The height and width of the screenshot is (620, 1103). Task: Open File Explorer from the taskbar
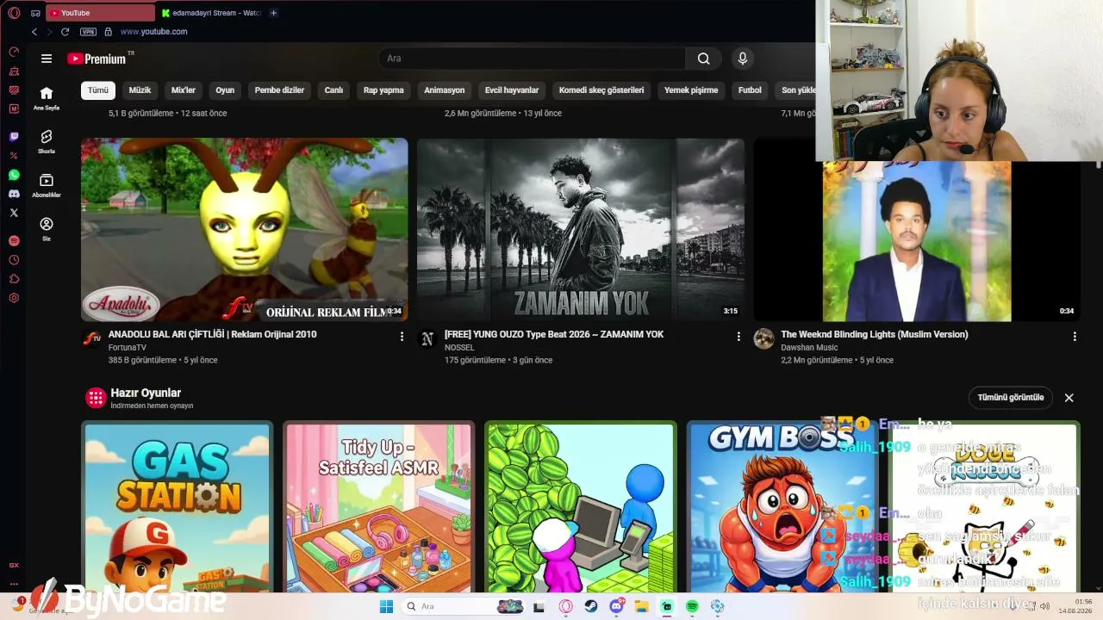point(641,606)
